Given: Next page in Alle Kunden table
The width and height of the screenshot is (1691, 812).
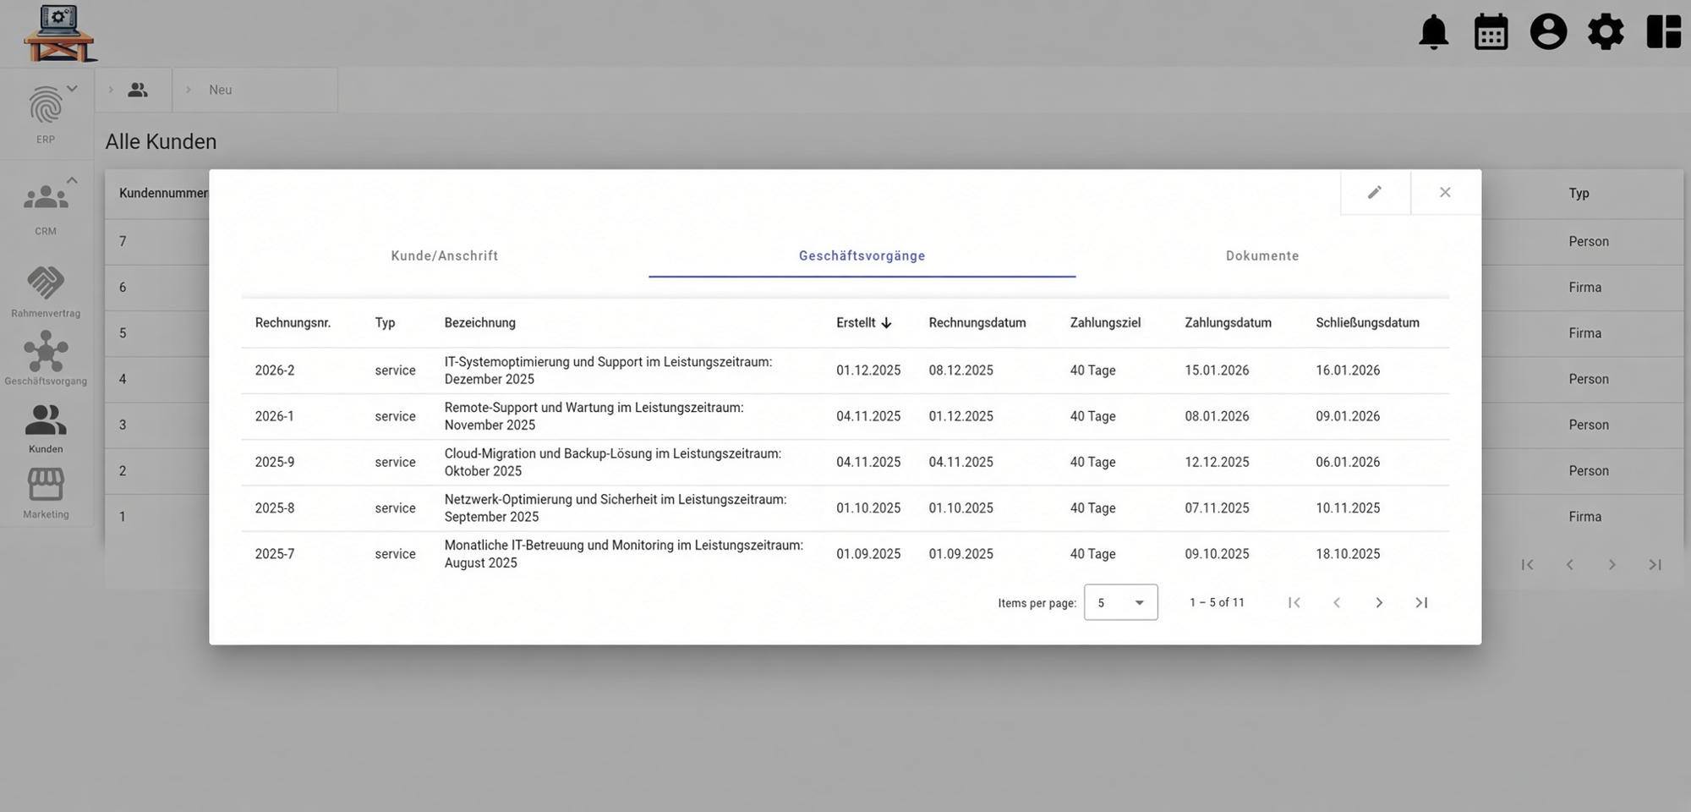Looking at the screenshot, I should [1612, 564].
